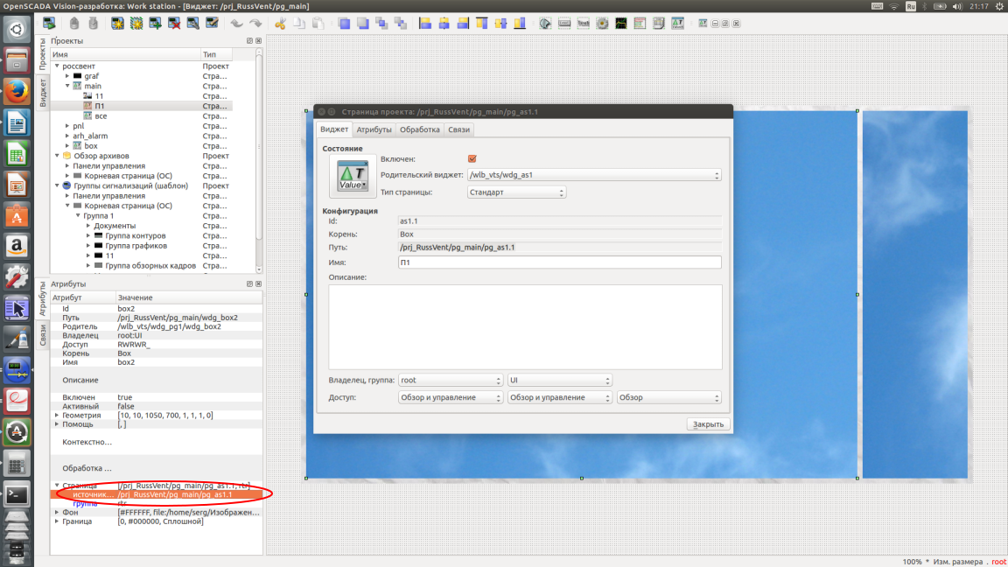Click the large Value widget icon in dialog
The height and width of the screenshot is (567, 1008).
pos(353,176)
